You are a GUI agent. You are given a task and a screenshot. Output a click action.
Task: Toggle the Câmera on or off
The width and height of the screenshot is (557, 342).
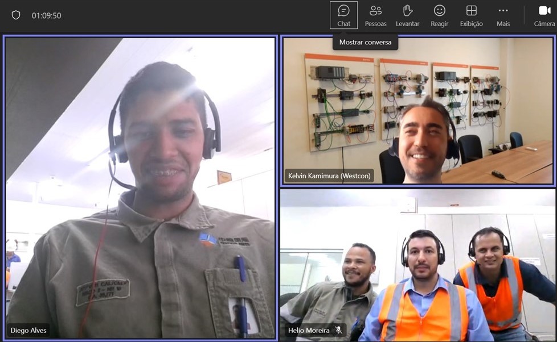tap(544, 15)
